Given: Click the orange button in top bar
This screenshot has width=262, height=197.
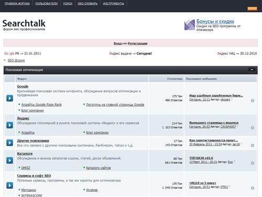Looking at the screenshot, I should pos(252,8).
